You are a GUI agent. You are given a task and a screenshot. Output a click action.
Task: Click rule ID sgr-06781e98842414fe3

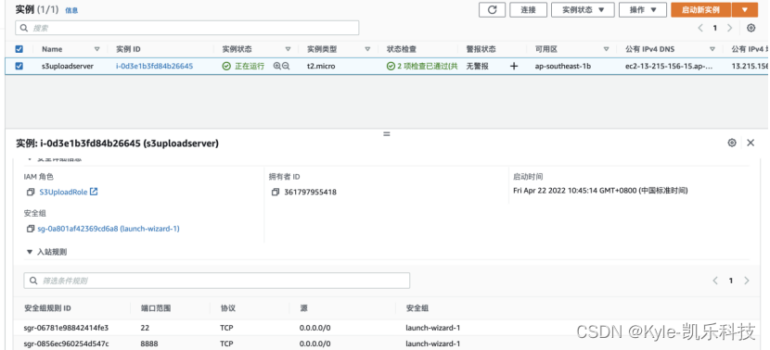point(66,328)
